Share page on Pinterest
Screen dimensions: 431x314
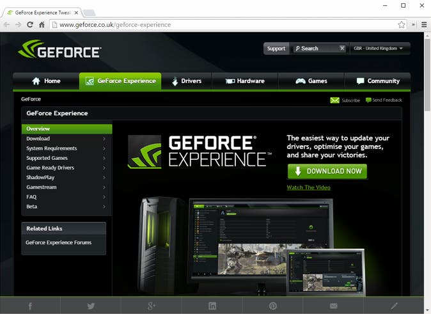(x=272, y=306)
